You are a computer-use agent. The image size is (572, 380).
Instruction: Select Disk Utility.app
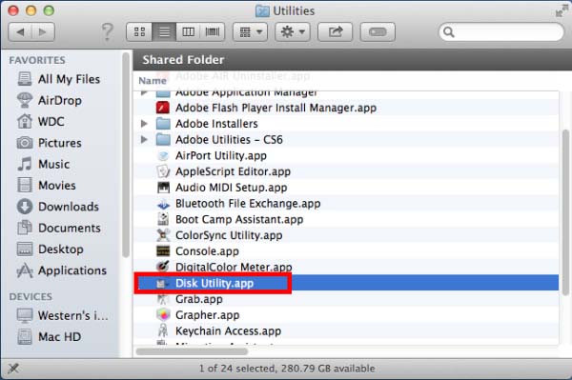tap(346, 283)
